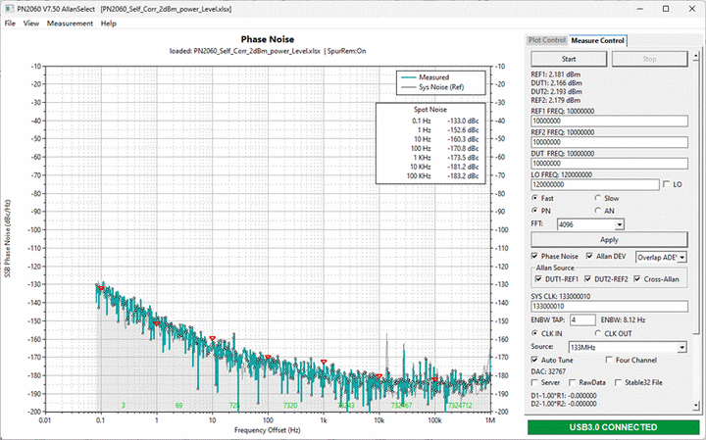706x440 pixels.
Task: Click the PN2060 application title bar icon
Action: pos(9,9)
